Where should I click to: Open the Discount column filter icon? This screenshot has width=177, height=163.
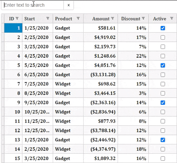coord(143,18)
